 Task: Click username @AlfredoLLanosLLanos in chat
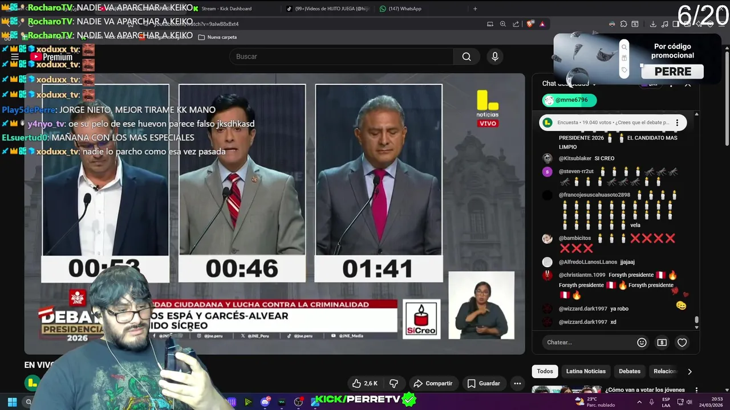tap(587, 262)
